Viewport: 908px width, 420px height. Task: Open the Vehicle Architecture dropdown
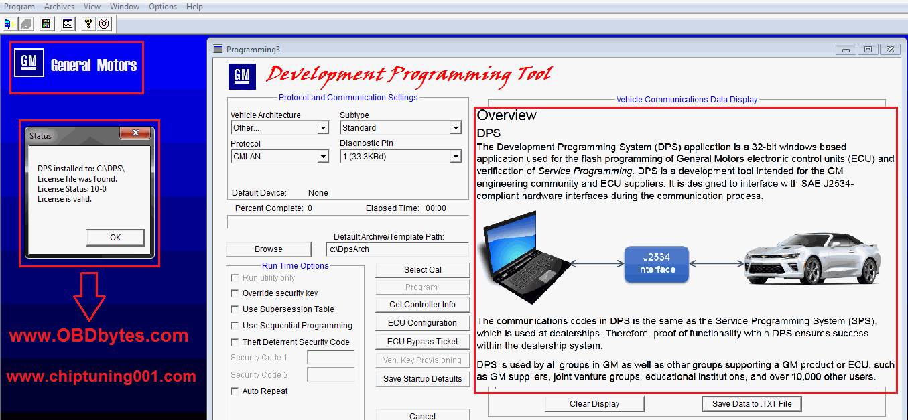point(323,128)
